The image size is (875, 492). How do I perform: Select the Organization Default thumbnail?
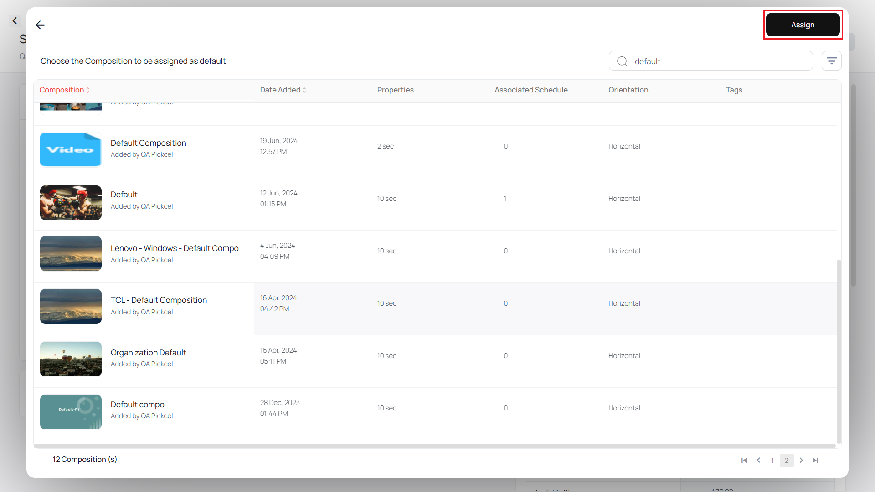[x=70, y=359]
